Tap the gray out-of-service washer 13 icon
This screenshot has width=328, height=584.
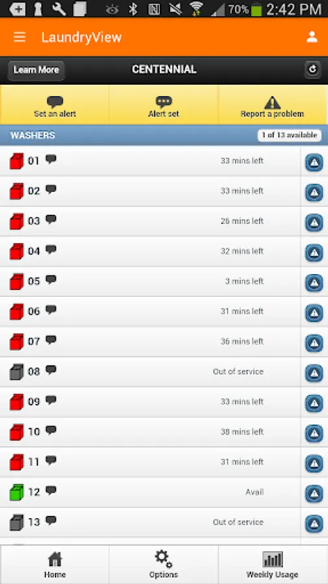(17, 522)
